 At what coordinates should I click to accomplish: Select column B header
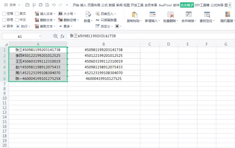tap(104, 44)
